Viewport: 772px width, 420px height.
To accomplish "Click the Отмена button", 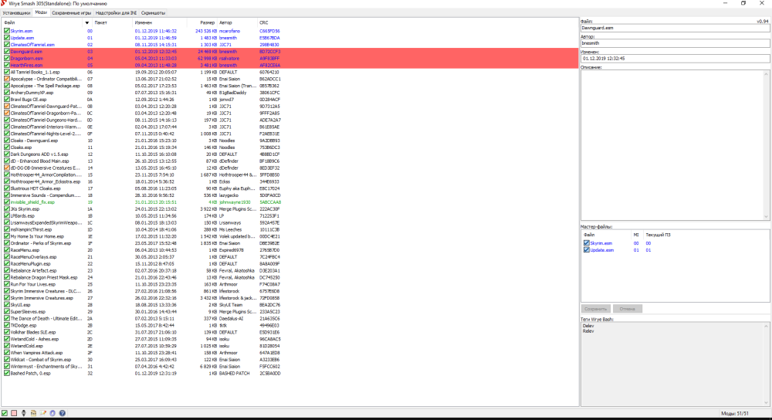I will [x=627, y=309].
